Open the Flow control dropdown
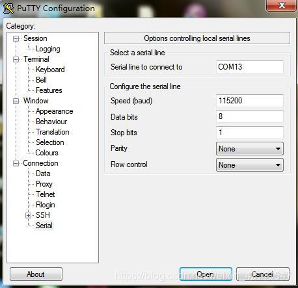The image size is (298, 288). pos(250,165)
